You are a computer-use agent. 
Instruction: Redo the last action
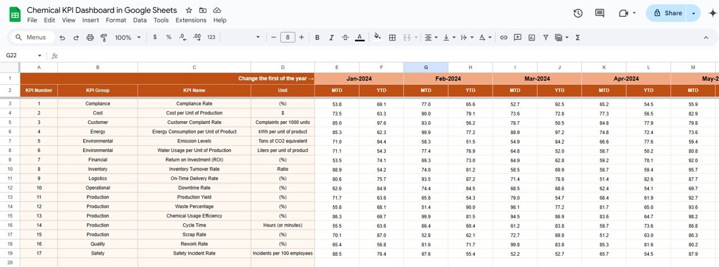pos(76,38)
